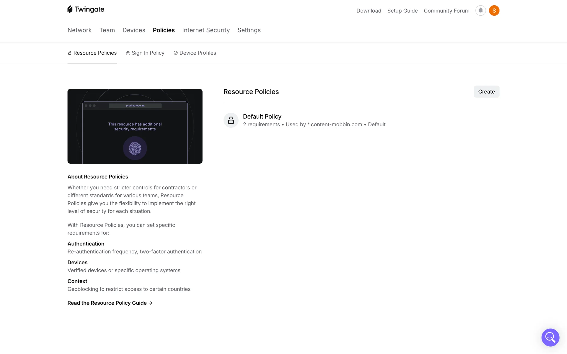
Task: Select the Resource Policies tab
Action: [92, 53]
